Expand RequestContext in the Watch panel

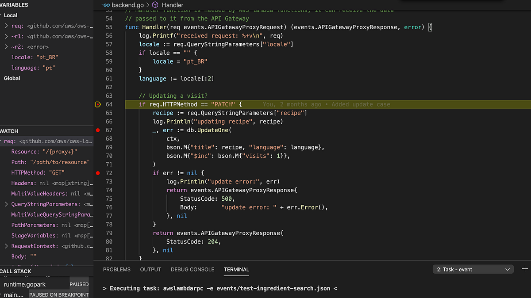point(6,246)
